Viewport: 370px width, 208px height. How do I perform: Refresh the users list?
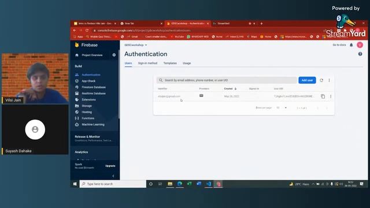pos(321,80)
